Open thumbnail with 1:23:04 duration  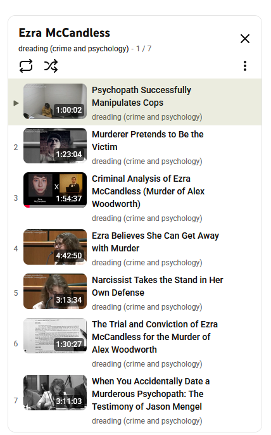(x=55, y=146)
